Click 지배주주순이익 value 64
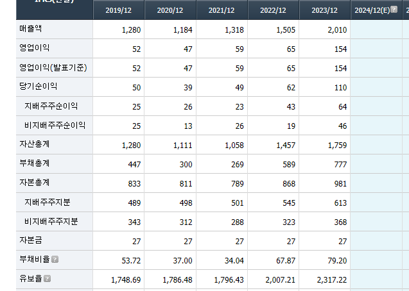This screenshot has height=291, width=409. pyautogui.click(x=342, y=107)
